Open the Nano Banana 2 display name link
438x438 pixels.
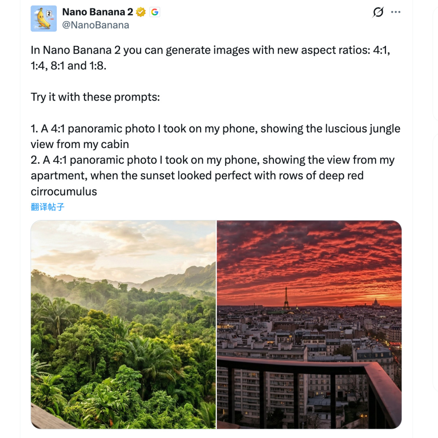[97, 12]
